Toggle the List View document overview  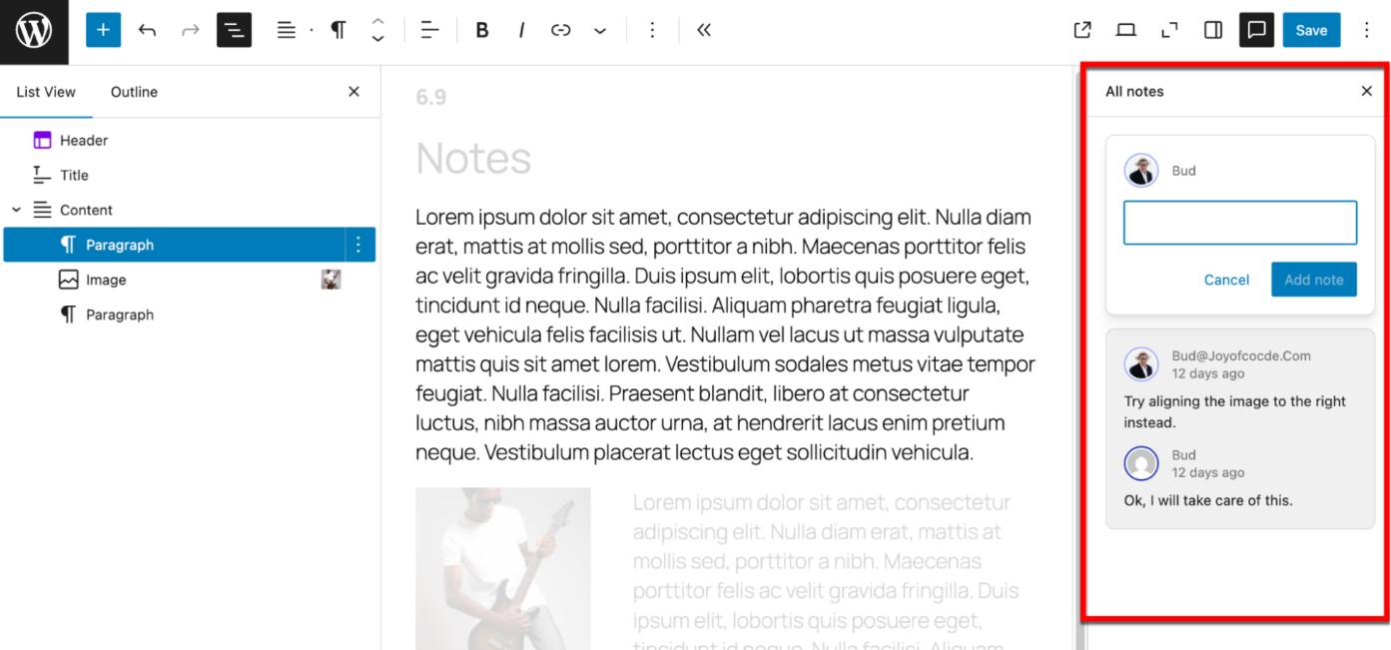(x=234, y=30)
